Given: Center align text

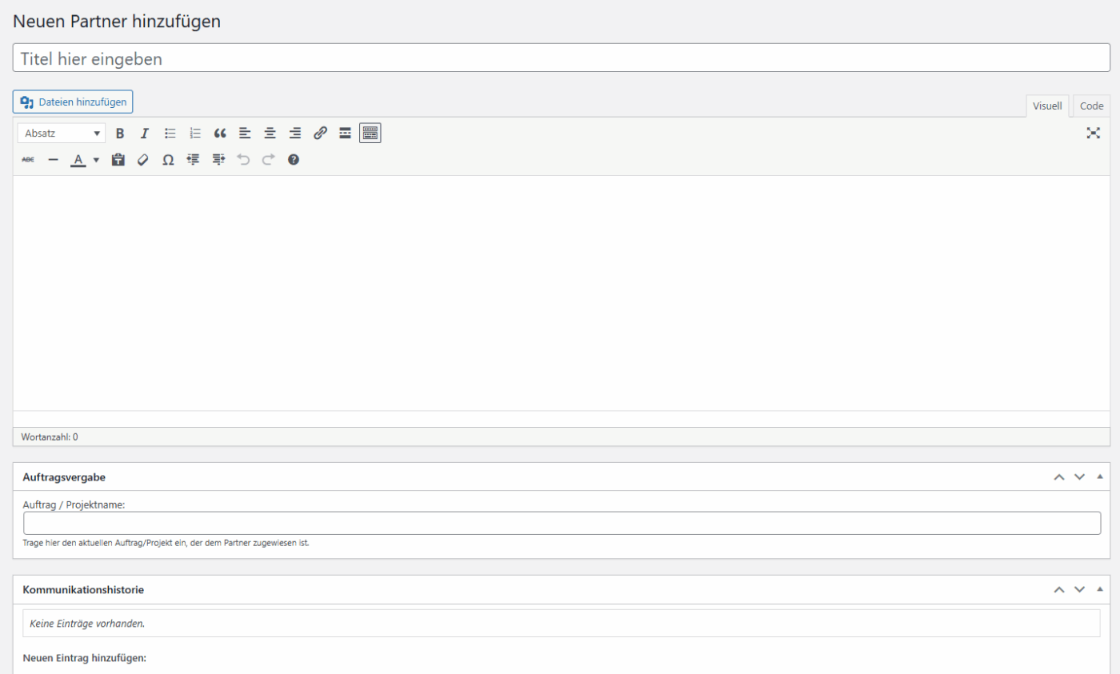Looking at the screenshot, I should (270, 134).
